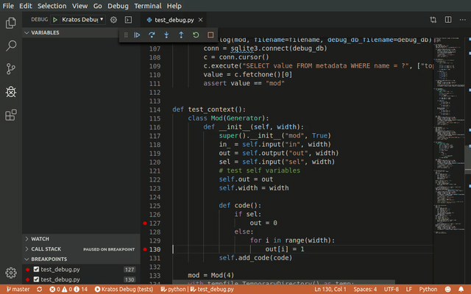
Task: Select the test_debug.py editor tab
Action: 174,19
